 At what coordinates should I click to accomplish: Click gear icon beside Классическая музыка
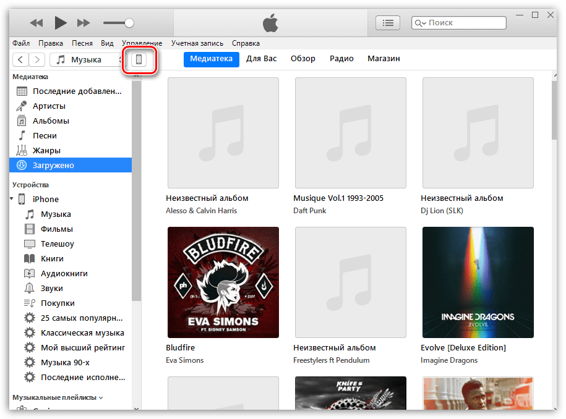[x=30, y=333]
